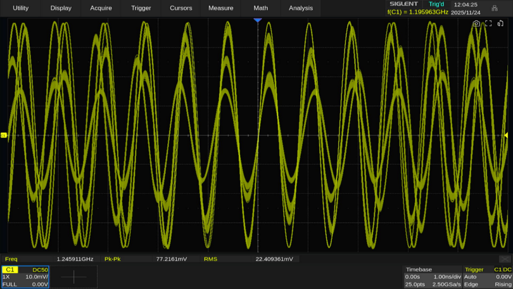
Task: Open the Trigger settings box
Action: pyautogui.click(x=487, y=277)
